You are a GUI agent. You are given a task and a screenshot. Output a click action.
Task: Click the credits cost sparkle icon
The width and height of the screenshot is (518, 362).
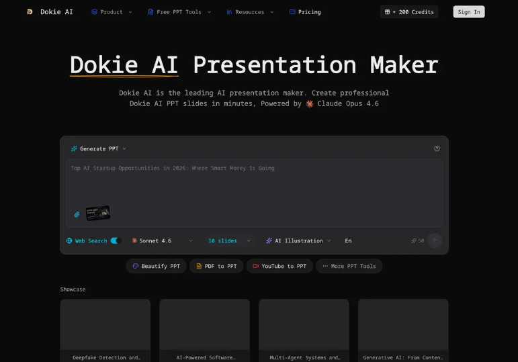pyautogui.click(x=414, y=240)
